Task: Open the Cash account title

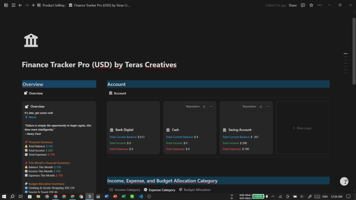Action: (175, 130)
